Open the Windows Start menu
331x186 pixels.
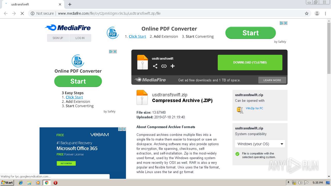tap(7, 183)
